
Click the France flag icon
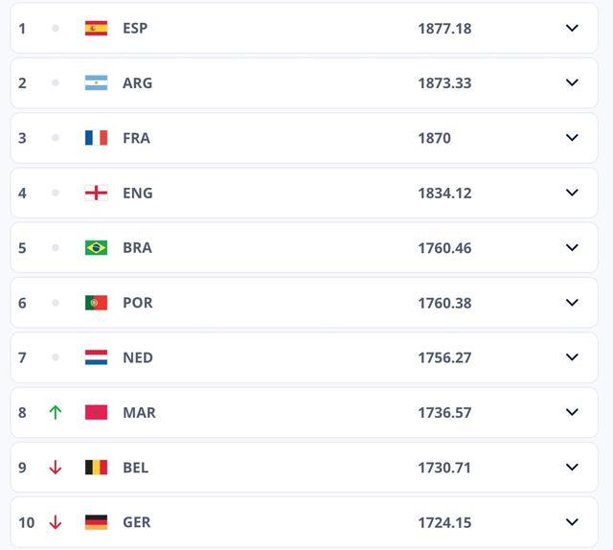click(96, 138)
